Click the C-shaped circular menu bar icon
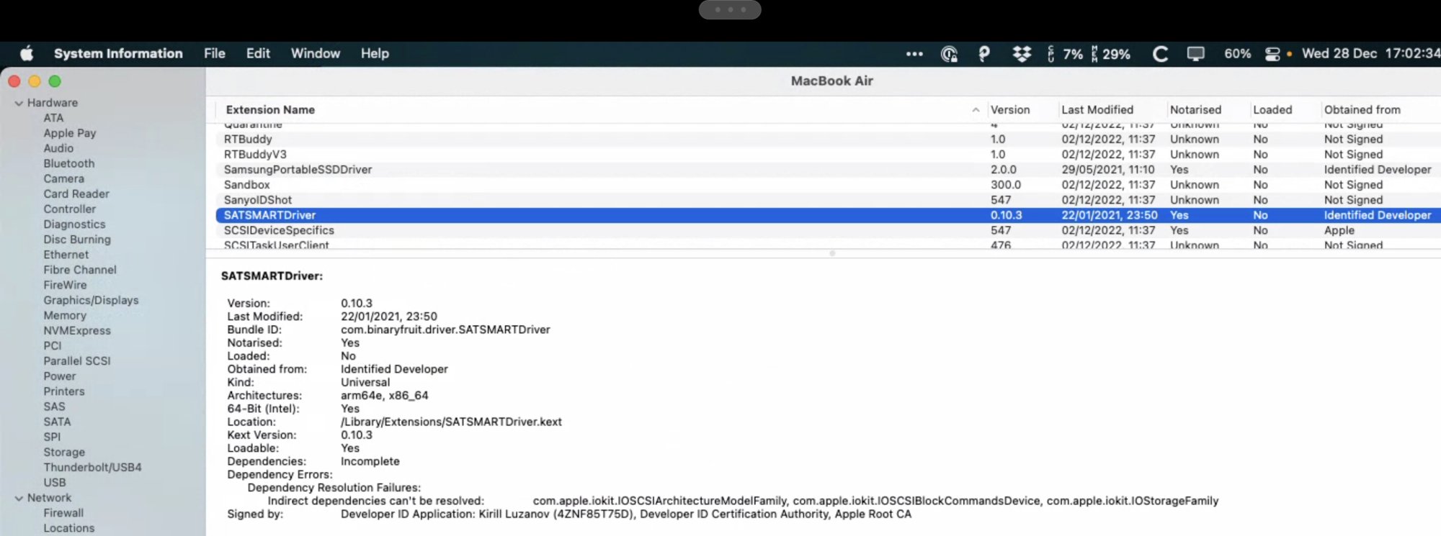This screenshot has height=536, width=1441. tap(1160, 54)
